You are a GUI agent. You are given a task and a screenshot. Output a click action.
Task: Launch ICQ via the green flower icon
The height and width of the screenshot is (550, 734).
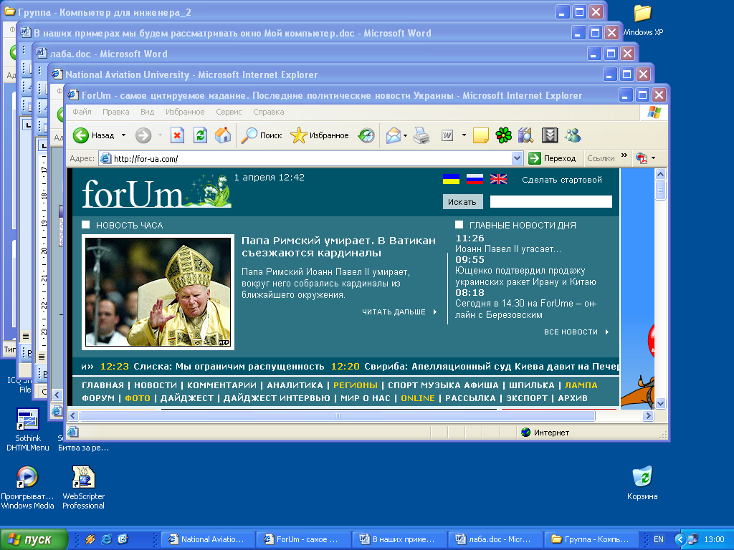pos(504,135)
